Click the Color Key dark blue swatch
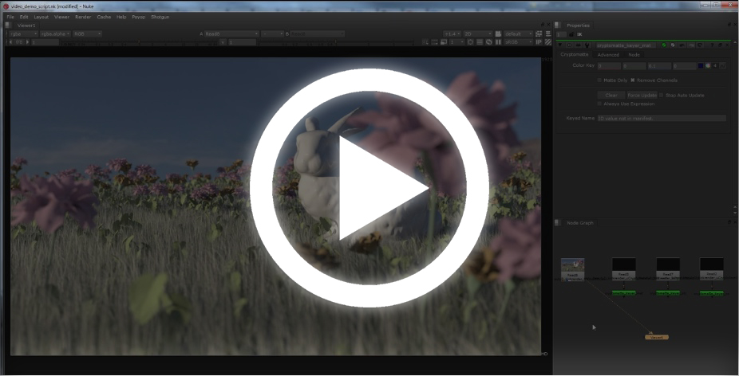Screen dimensions: 739x376 (x=701, y=66)
